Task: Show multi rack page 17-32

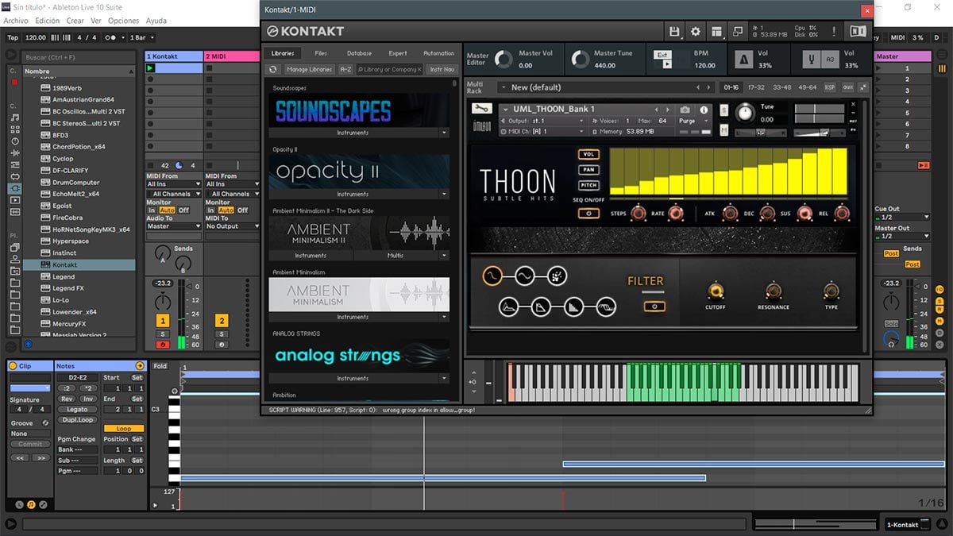Action: pos(756,87)
